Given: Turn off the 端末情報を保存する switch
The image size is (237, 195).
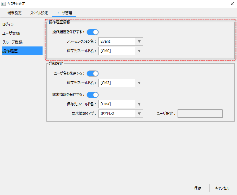Looking at the screenshot, I should click(x=92, y=95).
